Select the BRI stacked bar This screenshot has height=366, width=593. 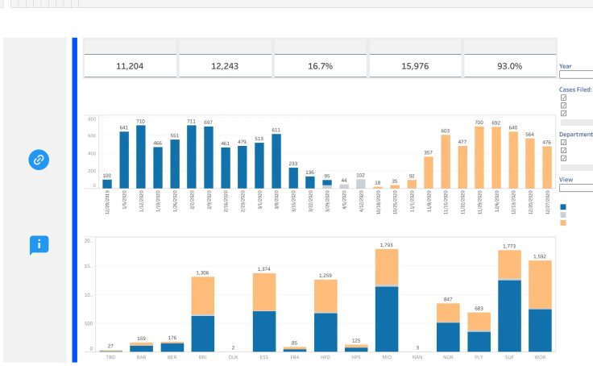click(203, 314)
